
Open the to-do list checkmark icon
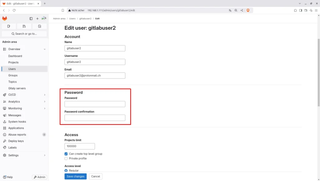[x=40, y=26]
